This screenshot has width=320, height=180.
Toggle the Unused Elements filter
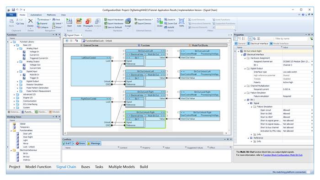pos(198,27)
